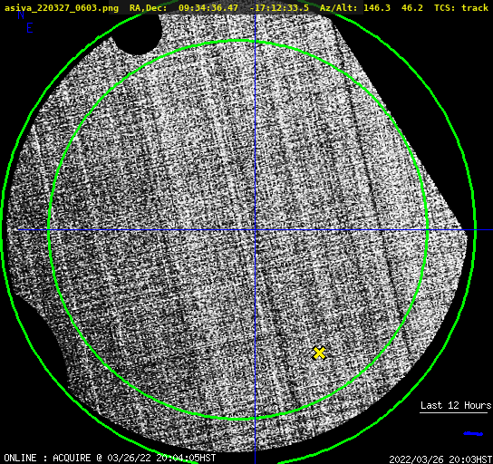Screen dimensions: 493x464
Task: Click the blue track mark under Last 12 Hours
Action: coord(473,434)
